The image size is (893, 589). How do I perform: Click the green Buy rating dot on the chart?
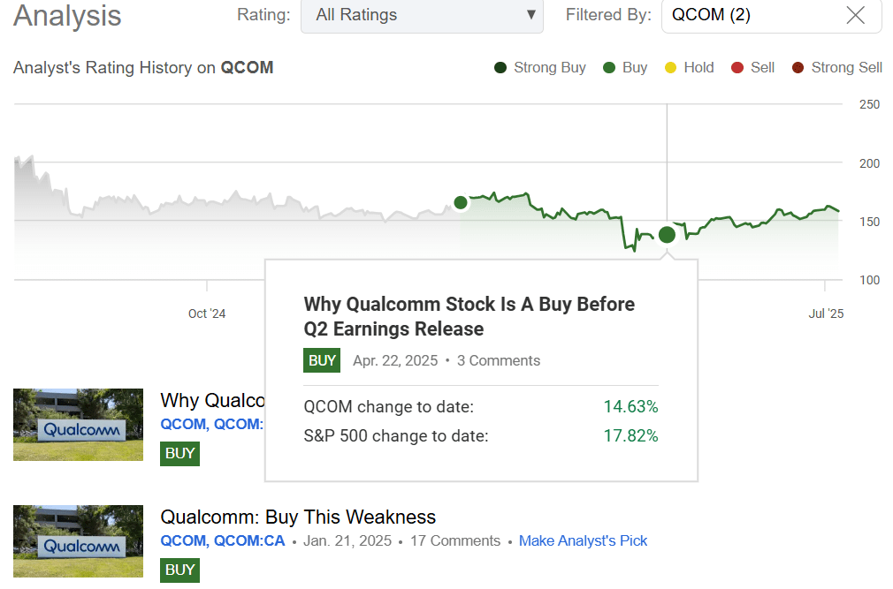pyautogui.click(x=667, y=235)
